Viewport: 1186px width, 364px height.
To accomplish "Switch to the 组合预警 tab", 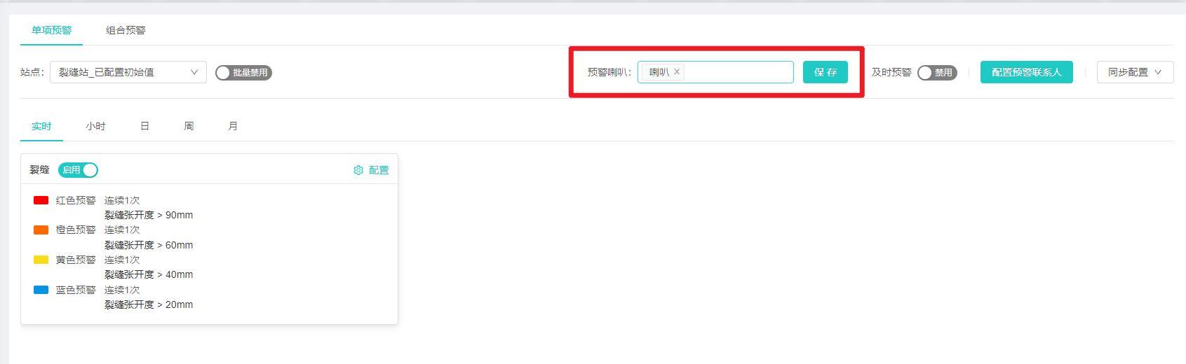I will tap(126, 30).
